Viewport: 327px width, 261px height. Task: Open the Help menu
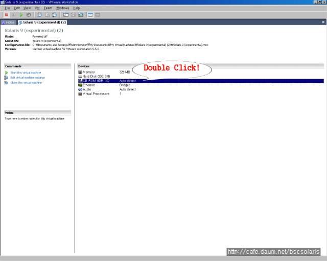pyautogui.click(x=76, y=8)
